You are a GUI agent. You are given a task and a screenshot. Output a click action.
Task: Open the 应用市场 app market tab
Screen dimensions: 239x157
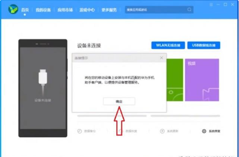65,10
